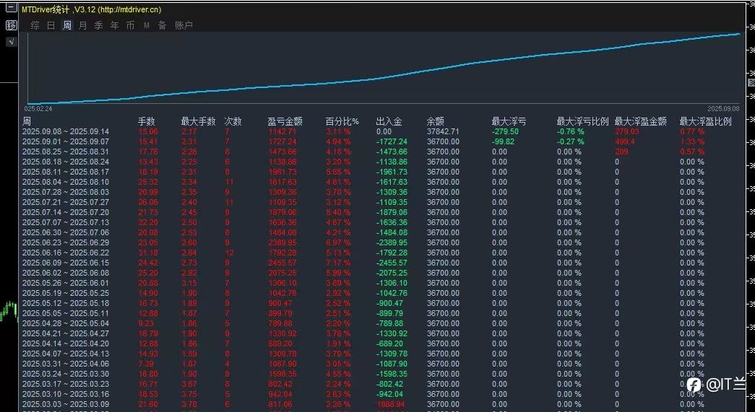This screenshot has width=755, height=412.
Task: Click max floating loss -99.82
Action: (x=503, y=142)
